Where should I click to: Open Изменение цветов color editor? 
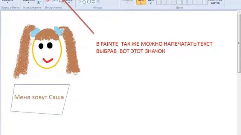[215, 2]
